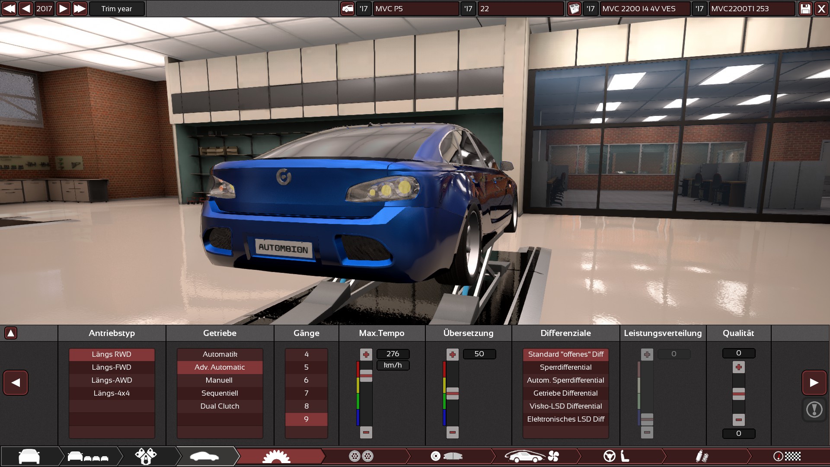830x467 pixels.
Task: Choose 4 gears
Action: coord(306,355)
